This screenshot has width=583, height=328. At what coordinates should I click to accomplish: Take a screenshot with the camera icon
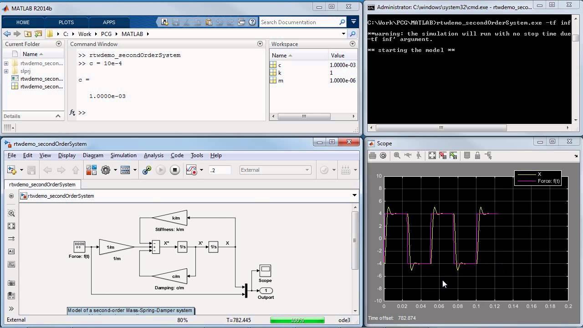click(x=11, y=283)
